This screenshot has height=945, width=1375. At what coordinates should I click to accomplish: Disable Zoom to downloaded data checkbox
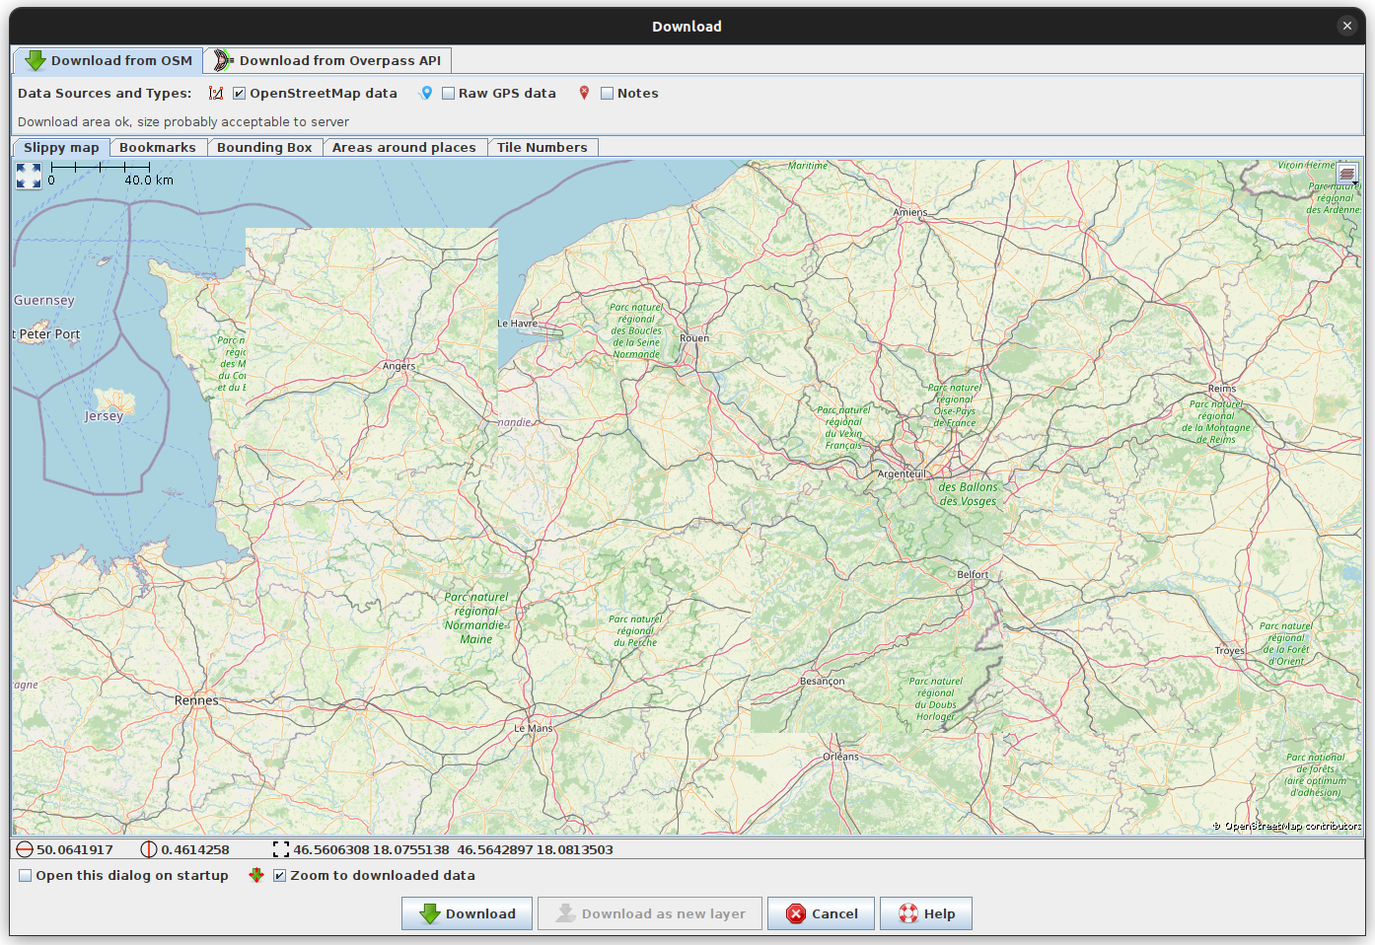click(x=279, y=876)
